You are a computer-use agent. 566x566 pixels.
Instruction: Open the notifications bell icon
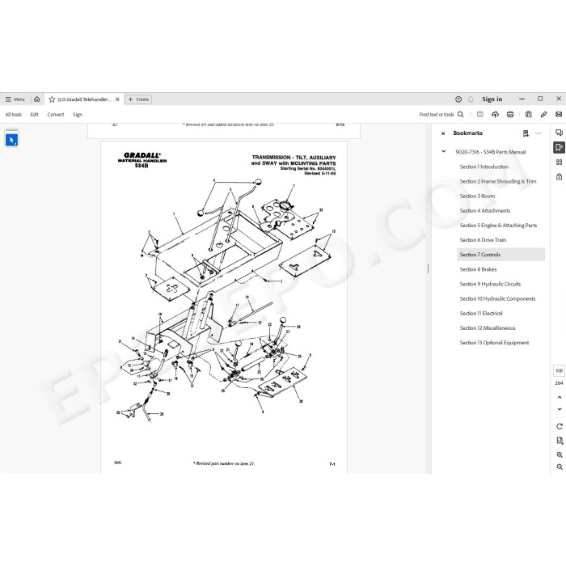471,99
